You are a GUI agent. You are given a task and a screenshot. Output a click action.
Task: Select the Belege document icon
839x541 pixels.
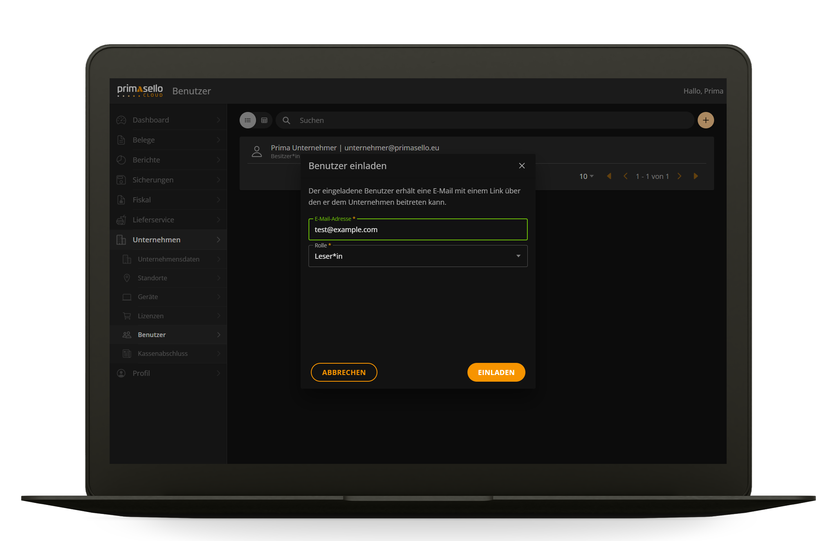[x=121, y=140]
